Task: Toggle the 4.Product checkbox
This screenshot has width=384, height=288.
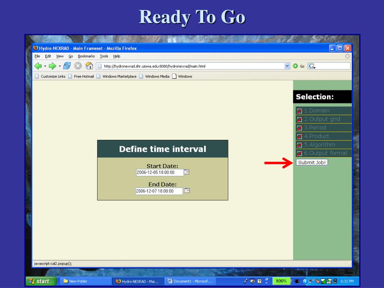Action: (x=300, y=136)
